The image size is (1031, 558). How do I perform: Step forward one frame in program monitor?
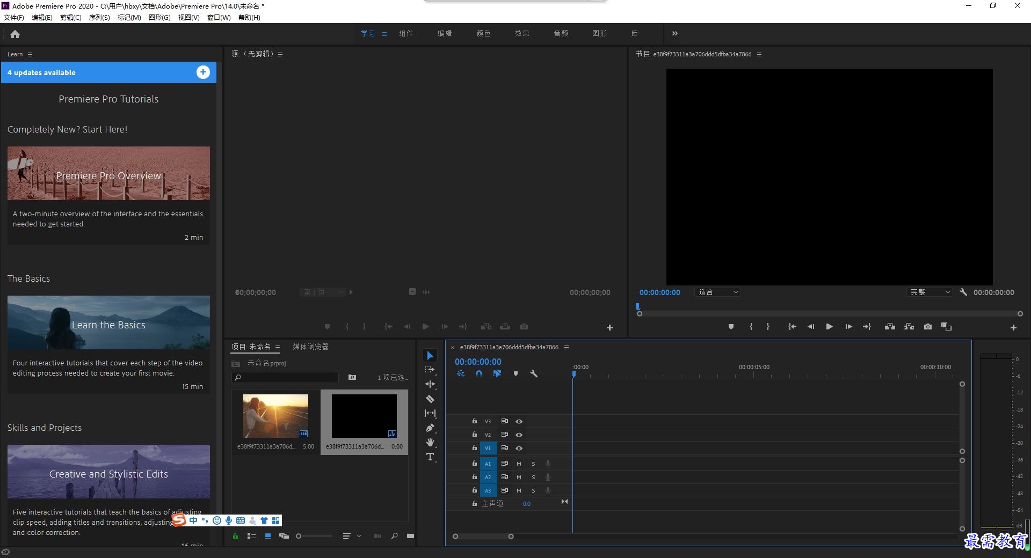pyautogui.click(x=848, y=326)
